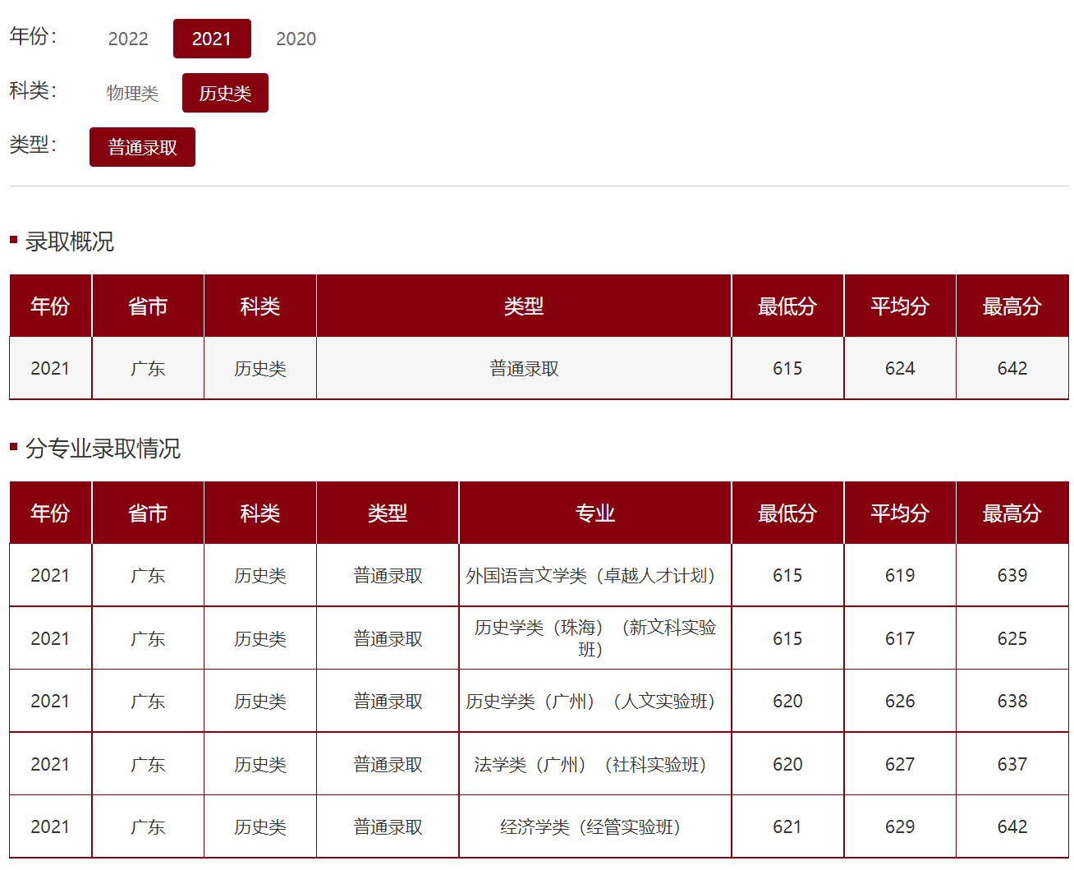The image size is (1074, 870).
Task: Click overview table 最低分 column header
Action: tap(787, 306)
